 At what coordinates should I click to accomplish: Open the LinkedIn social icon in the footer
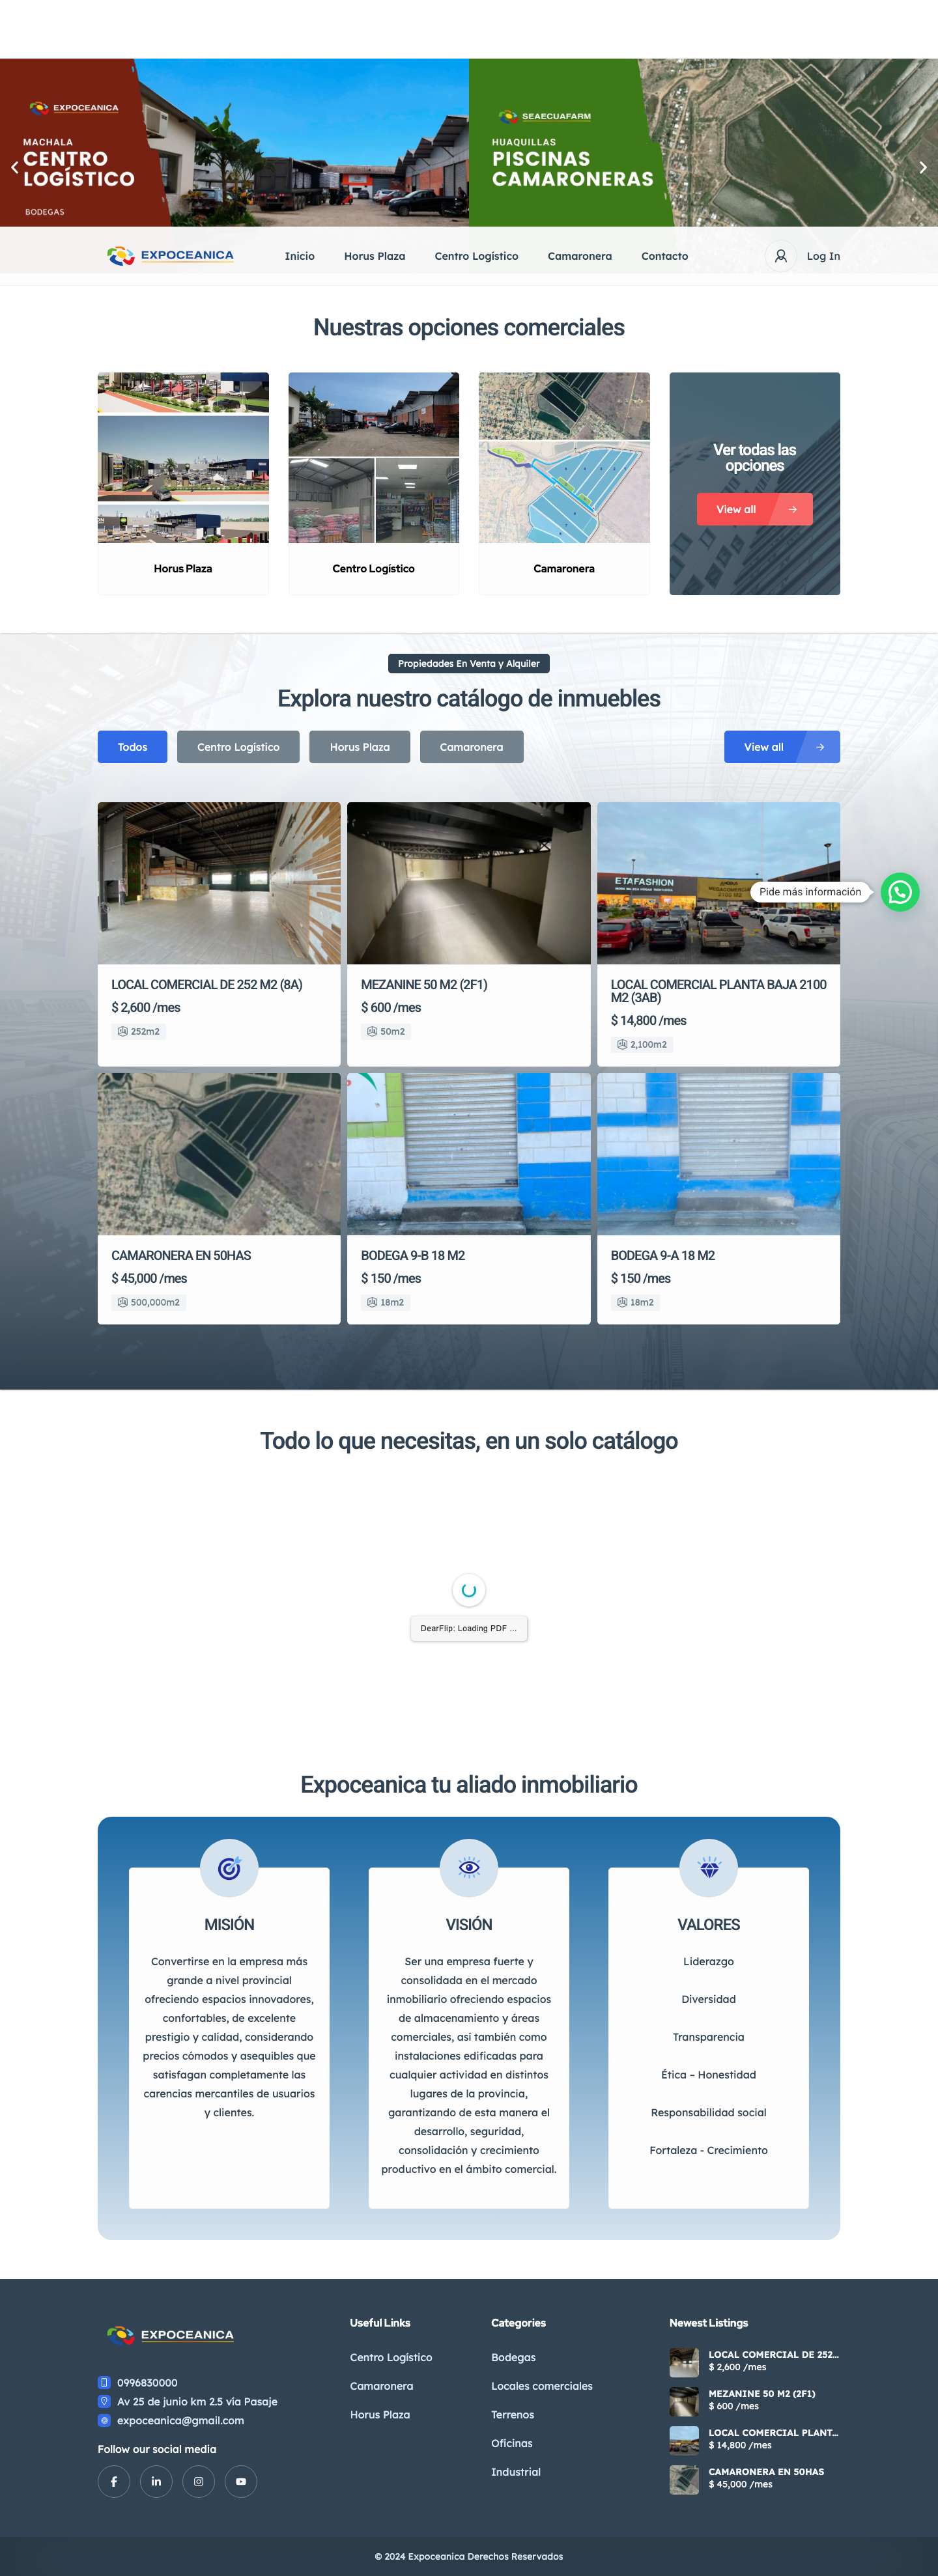[156, 2481]
